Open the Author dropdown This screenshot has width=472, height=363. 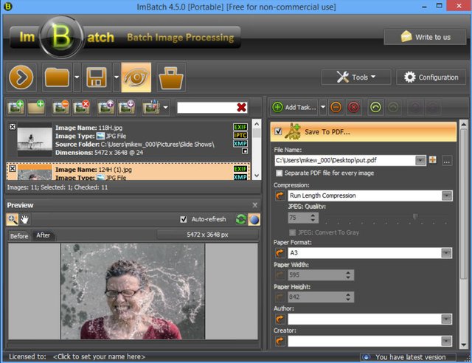pyautogui.click(x=446, y=319)
